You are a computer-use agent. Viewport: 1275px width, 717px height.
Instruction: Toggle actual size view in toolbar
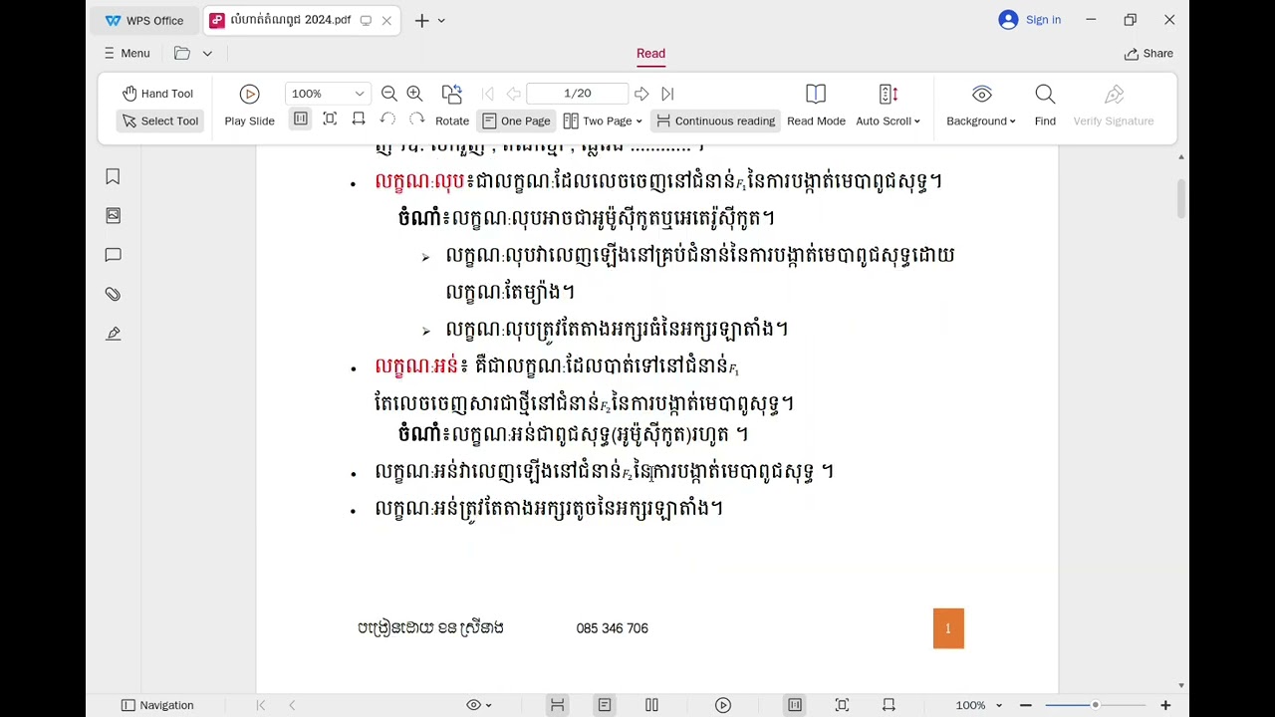pyautogui.click(x=300, y=119)
